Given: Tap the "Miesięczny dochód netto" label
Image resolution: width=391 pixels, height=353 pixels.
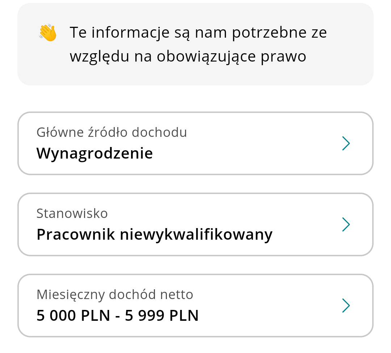Looking at the screenshot, I should point(115,295).
